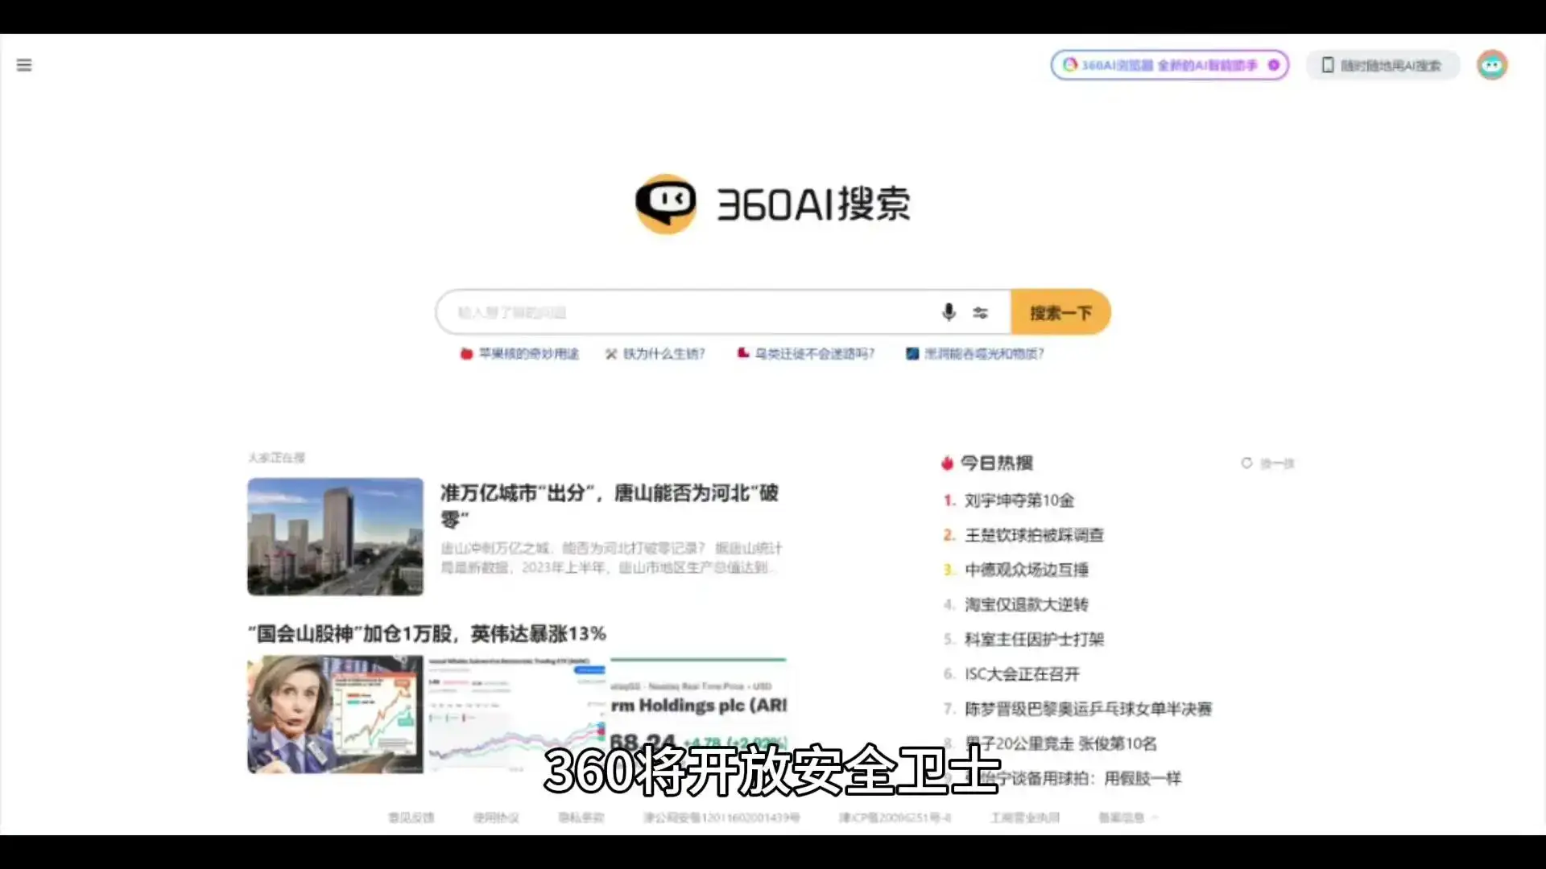Viewport: 1546px width, 869px height.
Task: Open the search filter settings icon
Action: tap(981, 312)
